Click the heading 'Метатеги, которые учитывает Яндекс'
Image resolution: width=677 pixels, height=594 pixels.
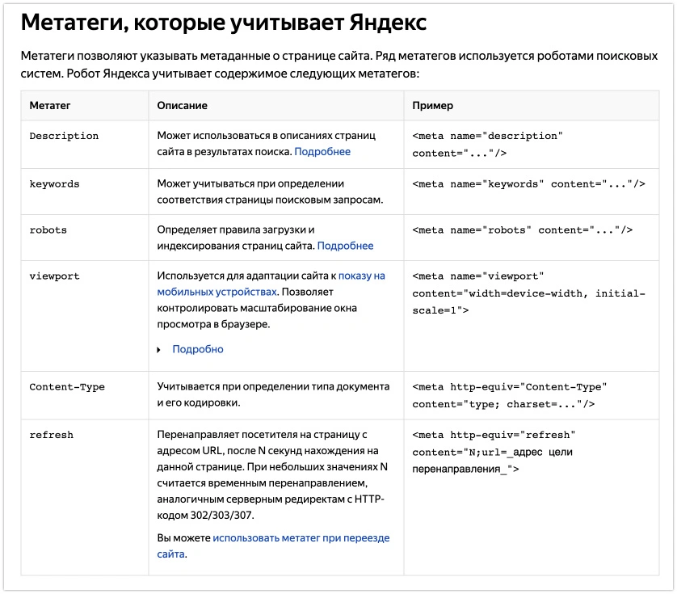(223, 23)
